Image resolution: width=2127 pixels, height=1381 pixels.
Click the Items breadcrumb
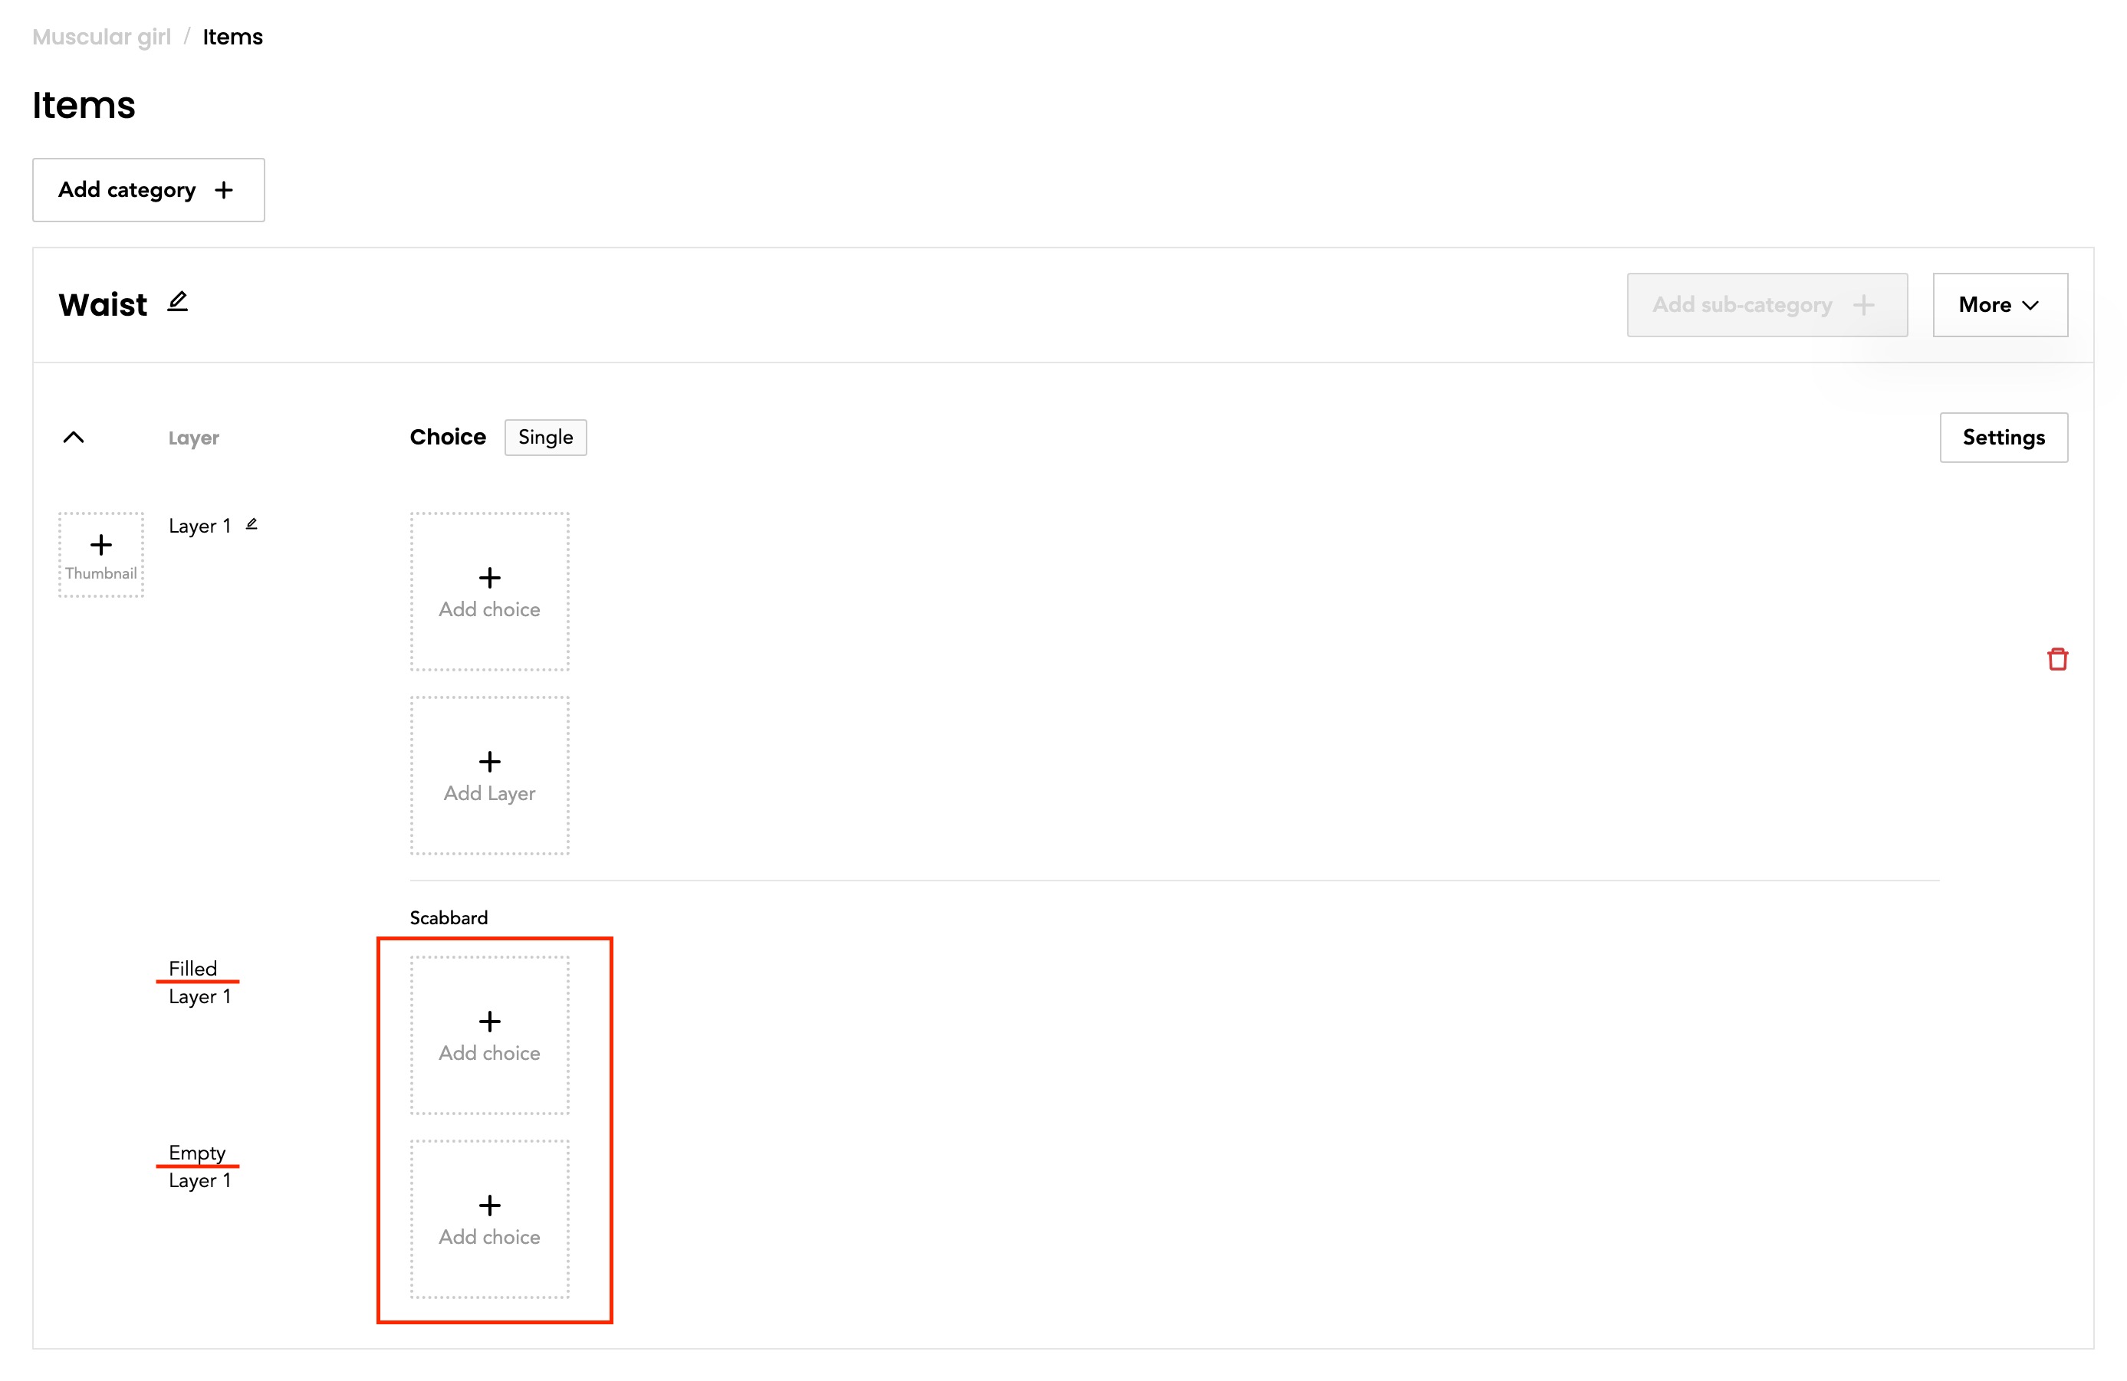(x=232, y=37)
